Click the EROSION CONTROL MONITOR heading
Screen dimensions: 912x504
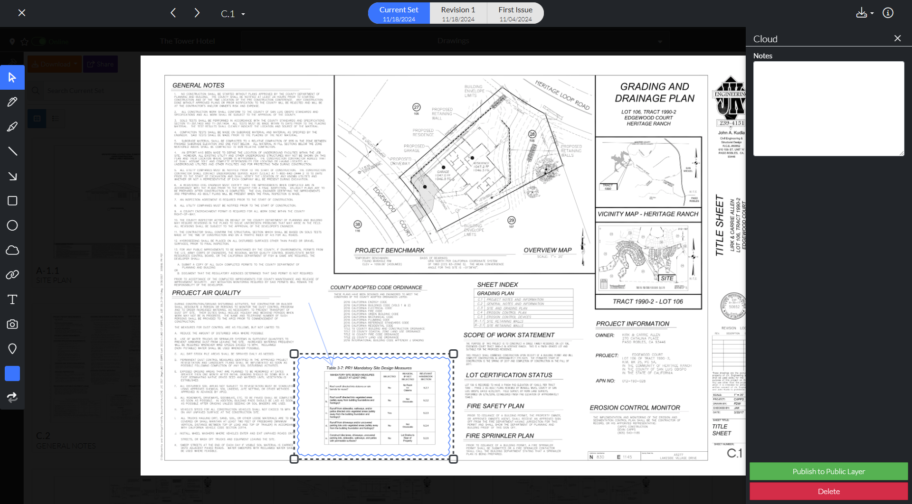coord(635,408)
